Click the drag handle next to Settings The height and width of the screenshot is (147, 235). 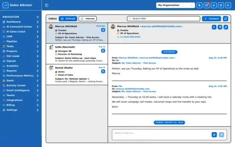pyautogui.click(x=38, y=110)
